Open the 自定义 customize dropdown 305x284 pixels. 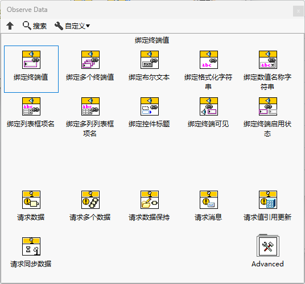click(72, 26)
